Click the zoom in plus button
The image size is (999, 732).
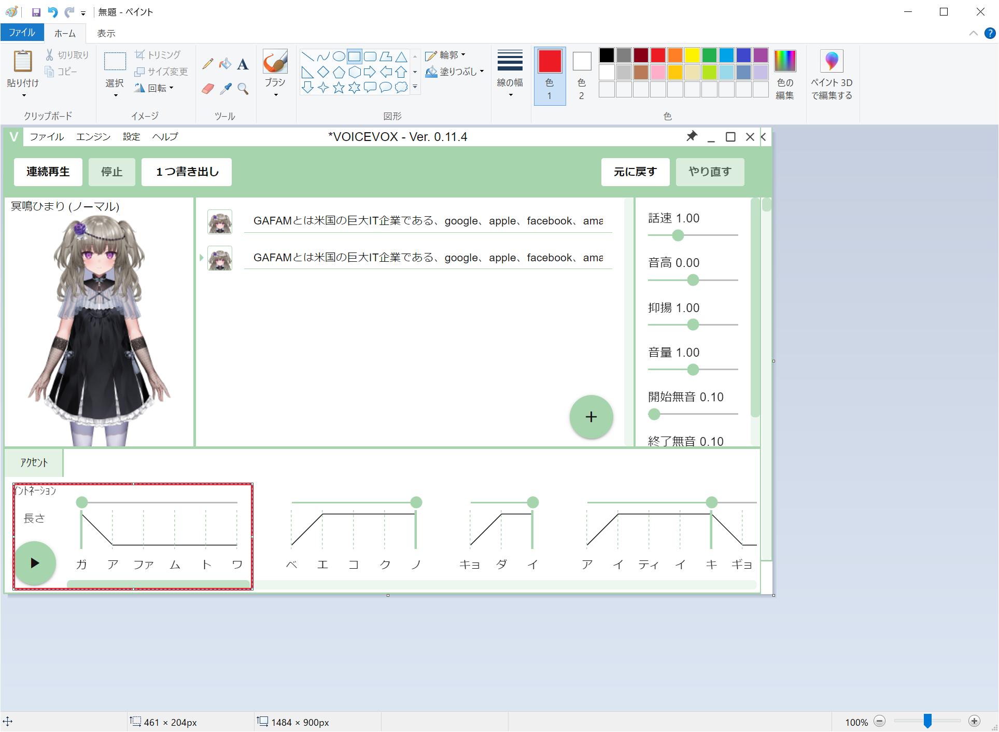coord(974,721)
